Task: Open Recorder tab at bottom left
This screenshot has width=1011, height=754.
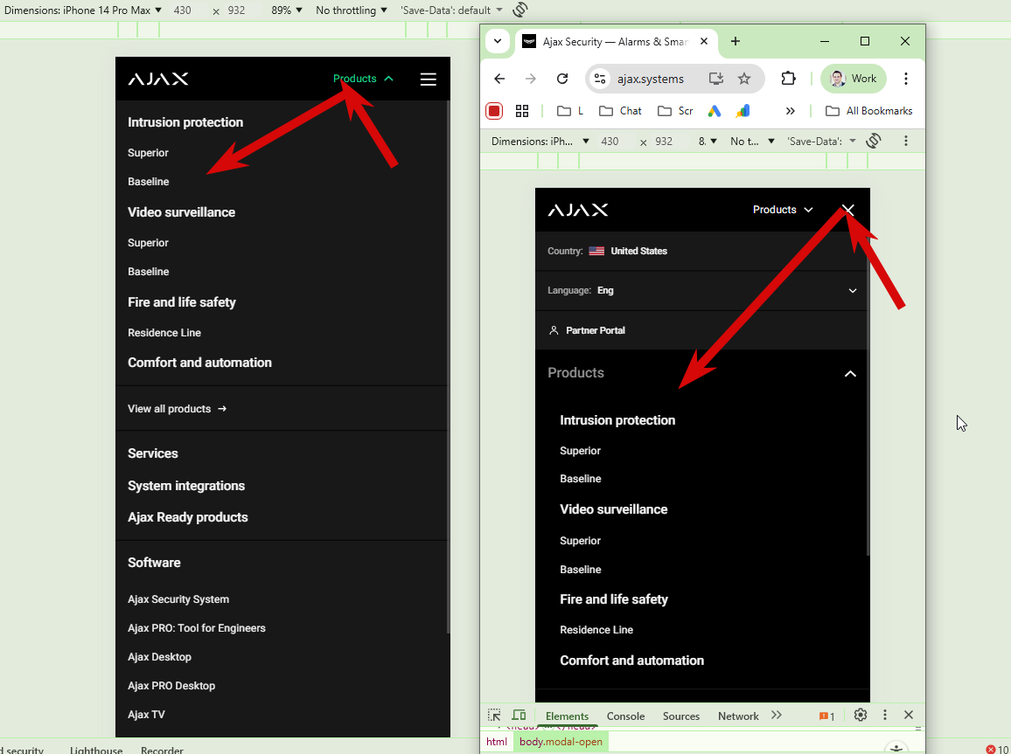Action: [x=162, y=750]
